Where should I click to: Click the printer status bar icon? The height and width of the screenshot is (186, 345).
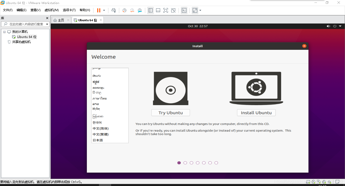(324, 182)
